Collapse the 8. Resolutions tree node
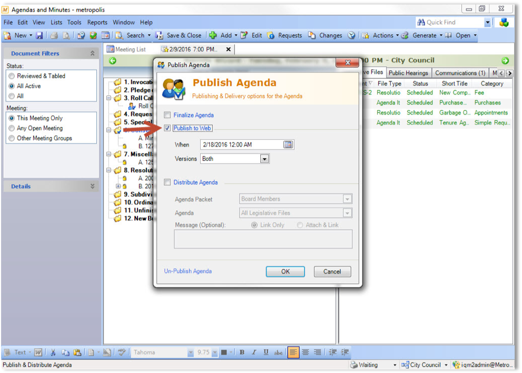Viewport: 522px width, 373px height. pos(109,170)
